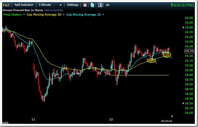Open chart Settings

tap(73, 5)
